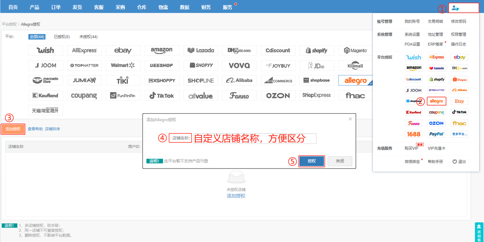Open the JOOM platform tile in the grid

(46, 65)
